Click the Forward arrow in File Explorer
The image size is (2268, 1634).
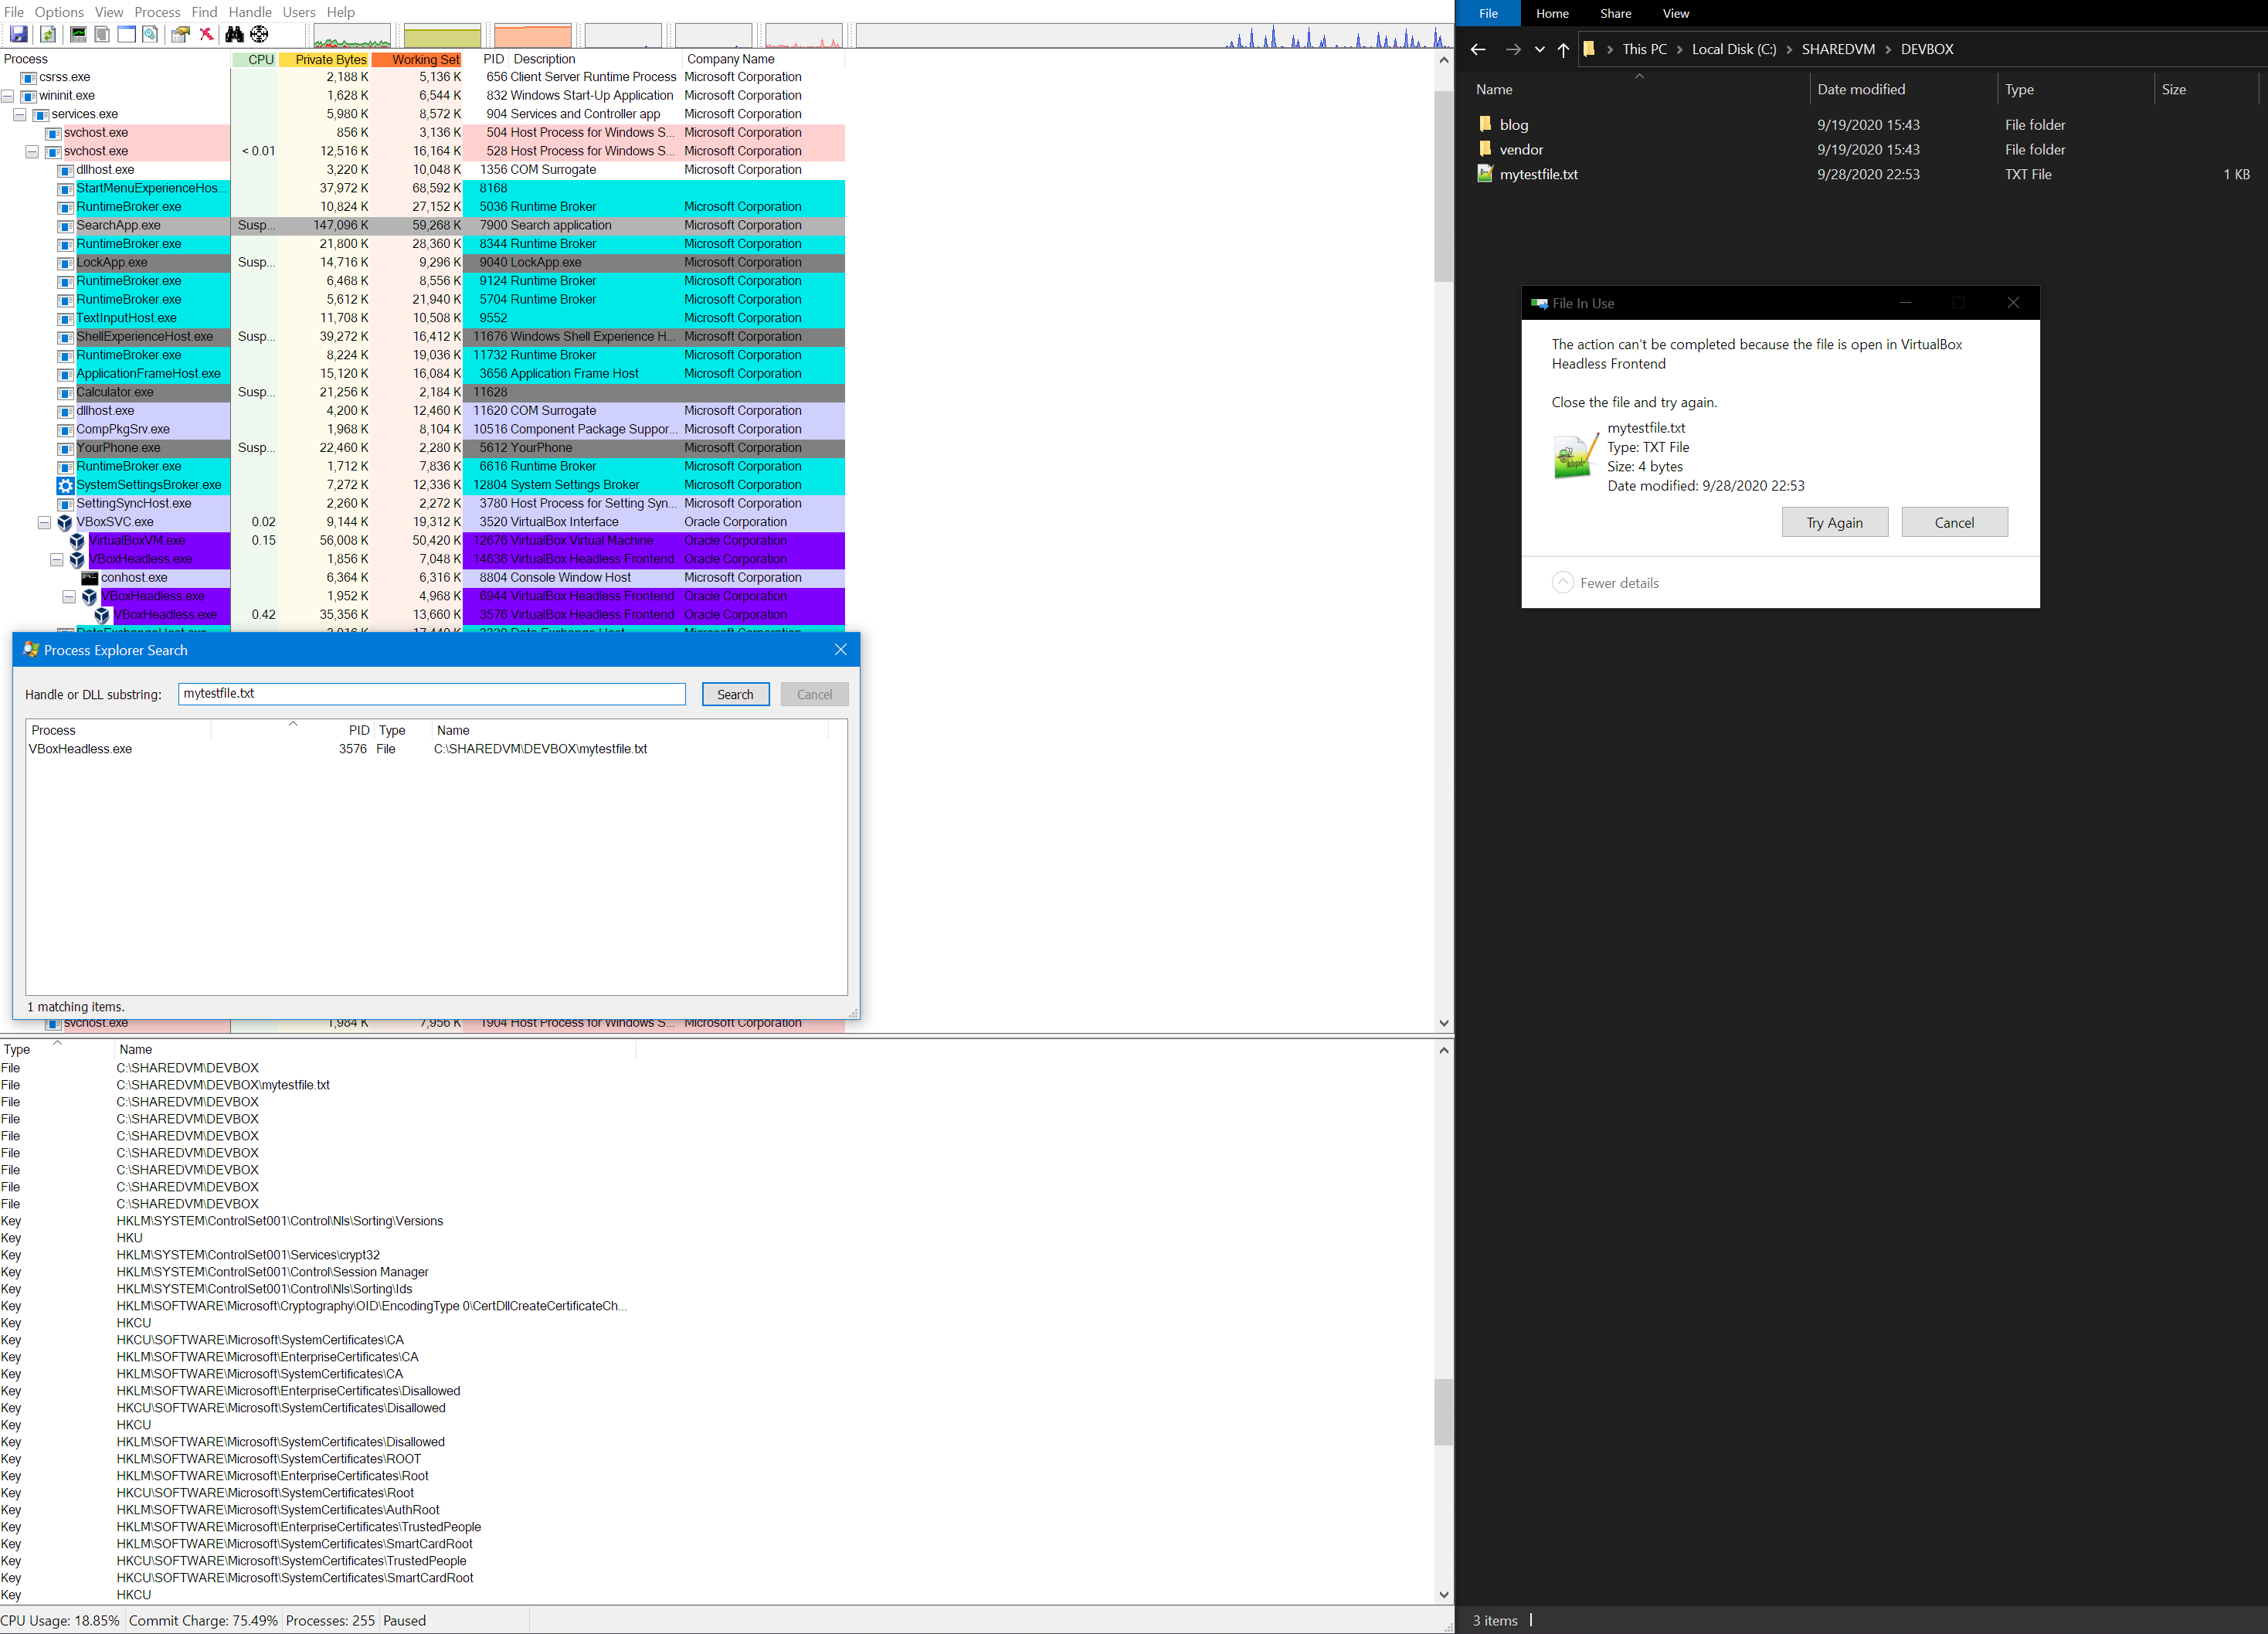click(x=1513, y=49)
